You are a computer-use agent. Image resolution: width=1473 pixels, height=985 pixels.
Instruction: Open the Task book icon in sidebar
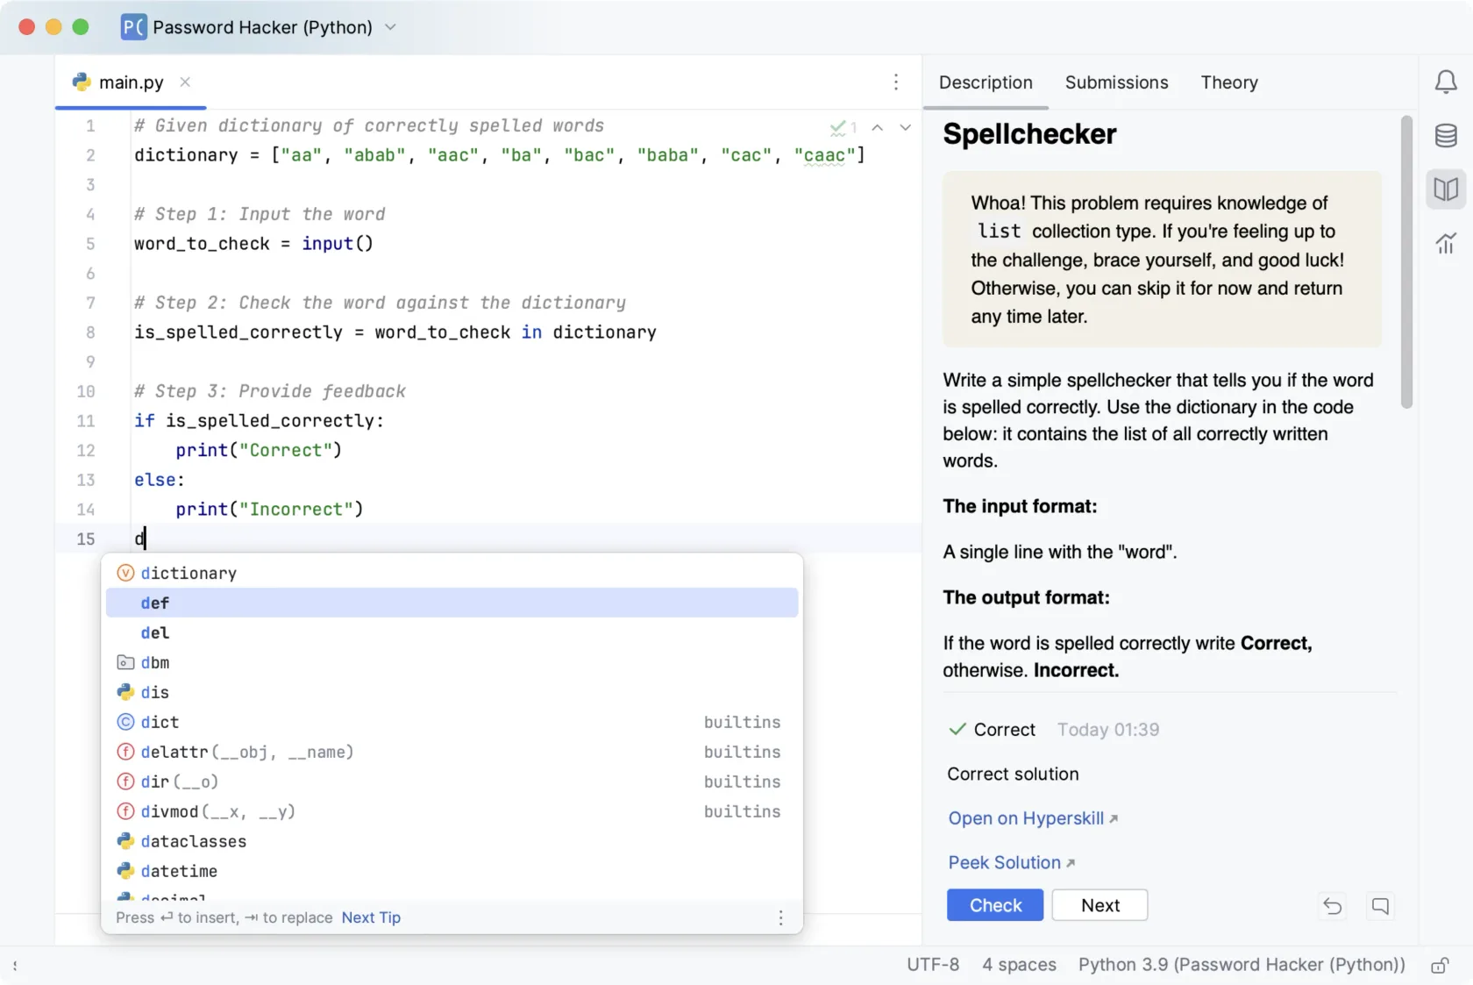click(1445, 189)
